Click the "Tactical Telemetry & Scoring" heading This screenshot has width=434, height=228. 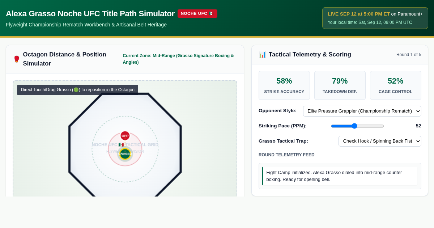click(310, 55)
